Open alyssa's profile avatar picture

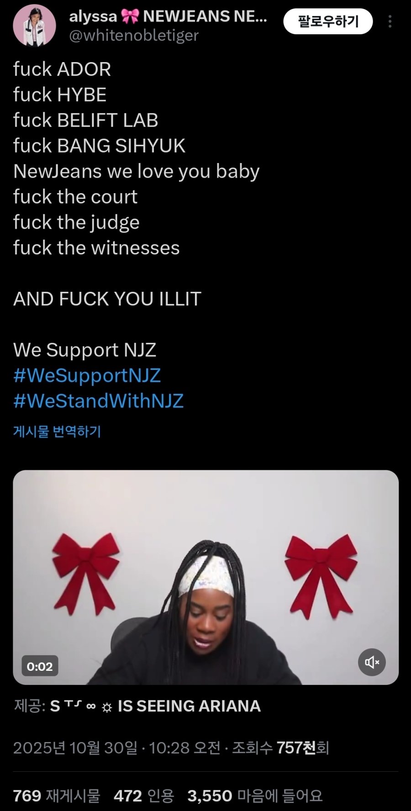click(35, 26)
